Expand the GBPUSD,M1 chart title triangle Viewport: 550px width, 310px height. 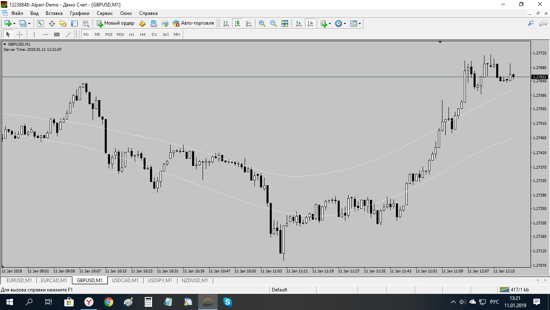point(4,44)
